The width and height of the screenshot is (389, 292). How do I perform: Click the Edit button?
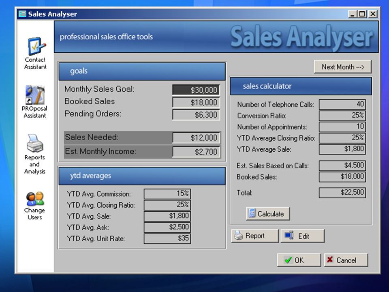(x=302, y=236)
